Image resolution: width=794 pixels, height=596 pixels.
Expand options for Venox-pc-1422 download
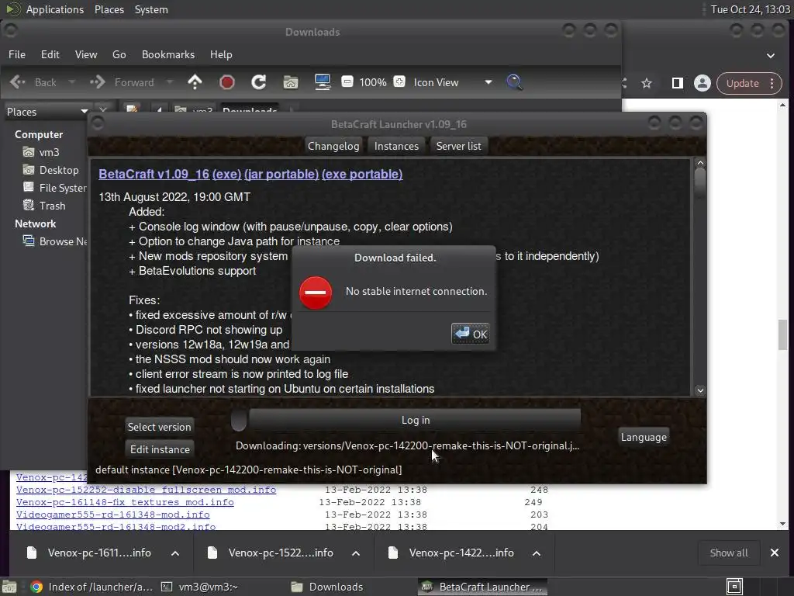(537, 553)
